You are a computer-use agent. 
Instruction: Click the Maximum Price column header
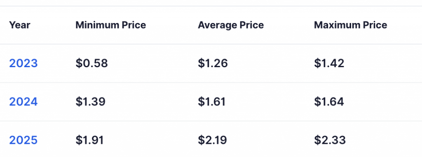tap(350, 25)
